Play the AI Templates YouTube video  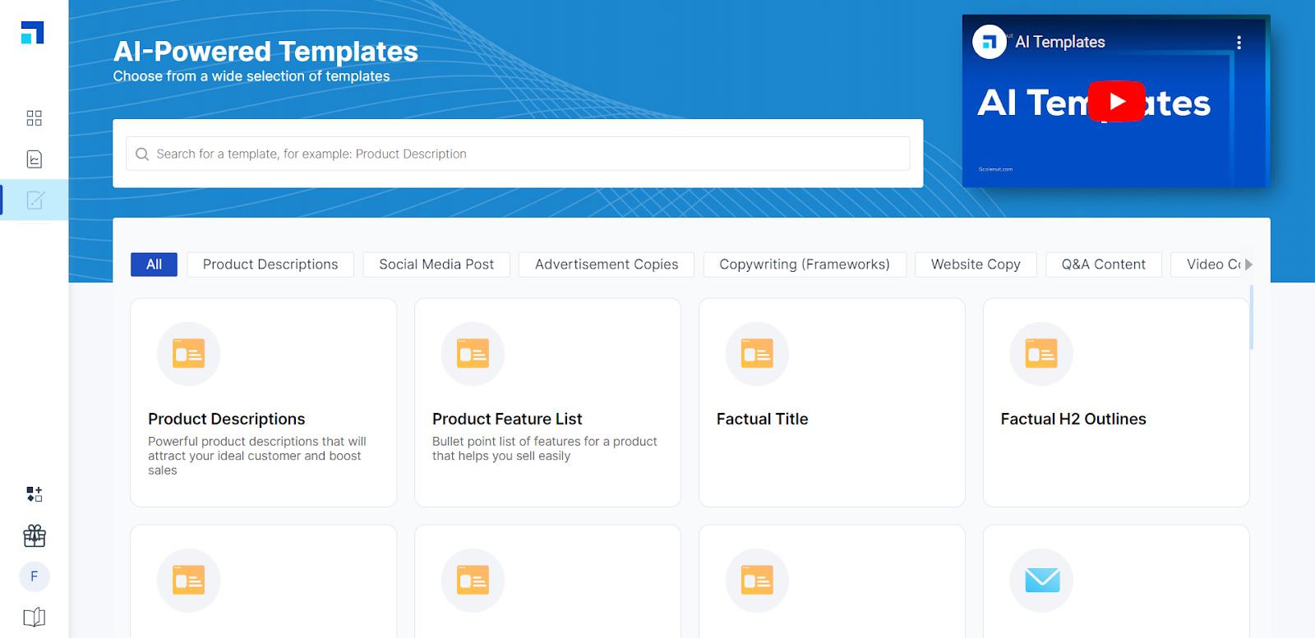(x=1116, y=101)
